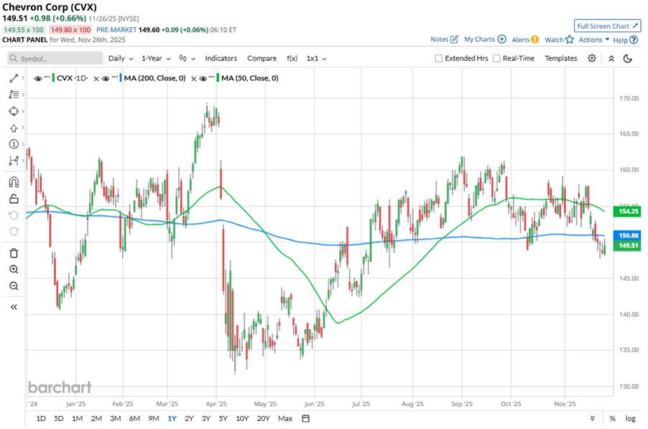Open the Actions dropdown menu
Image resolution: width=648 pixels, height=429 pixels.
[x=594, y=39]
